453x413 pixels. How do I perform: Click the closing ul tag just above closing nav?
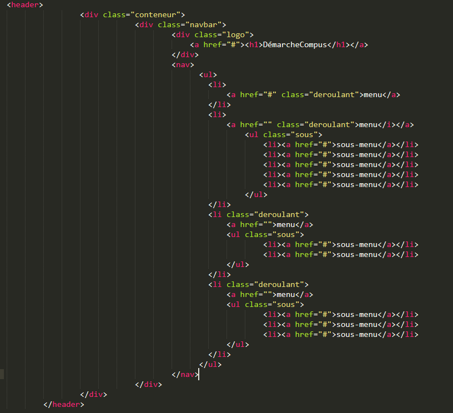point(210,365)
